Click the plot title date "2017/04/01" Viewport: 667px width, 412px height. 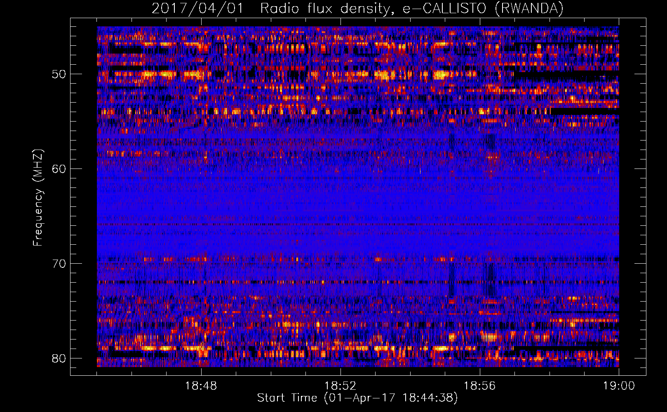[x=197, y=8]
